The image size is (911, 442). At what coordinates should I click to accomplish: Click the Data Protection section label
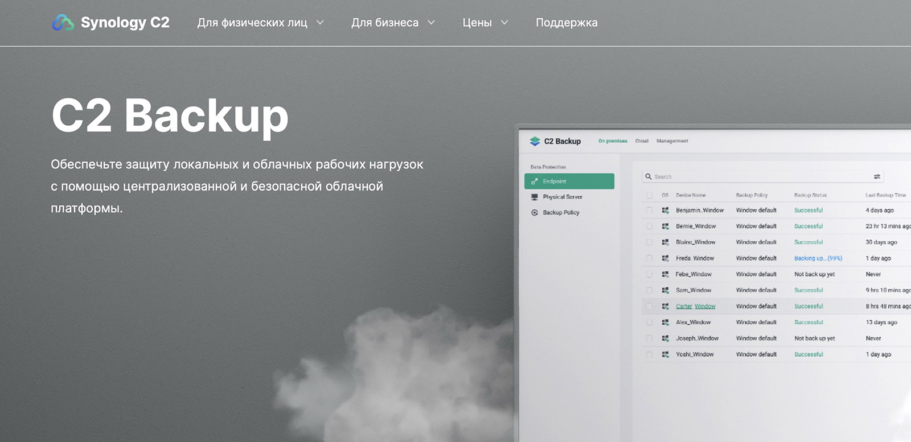click(x=548, y=167)
